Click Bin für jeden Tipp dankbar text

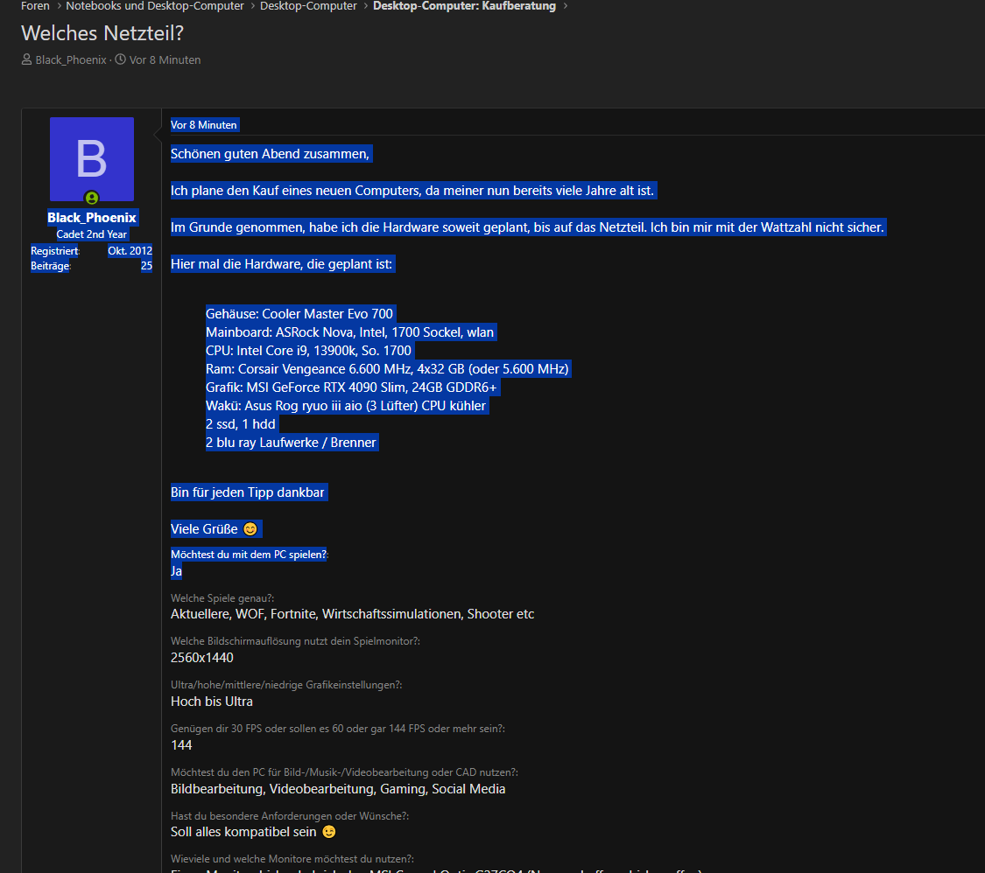click(248, 492)
